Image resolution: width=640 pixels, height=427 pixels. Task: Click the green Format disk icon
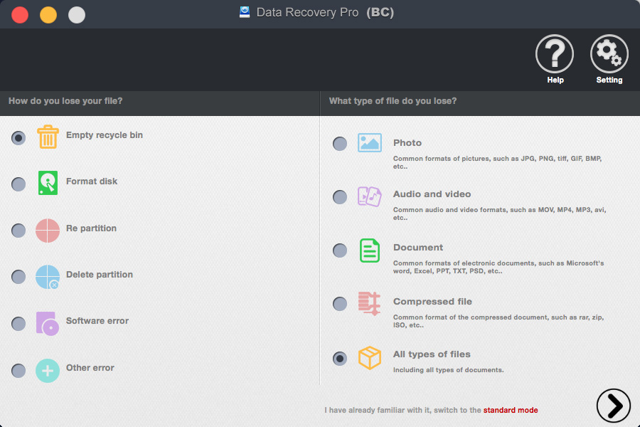(48, 183)
